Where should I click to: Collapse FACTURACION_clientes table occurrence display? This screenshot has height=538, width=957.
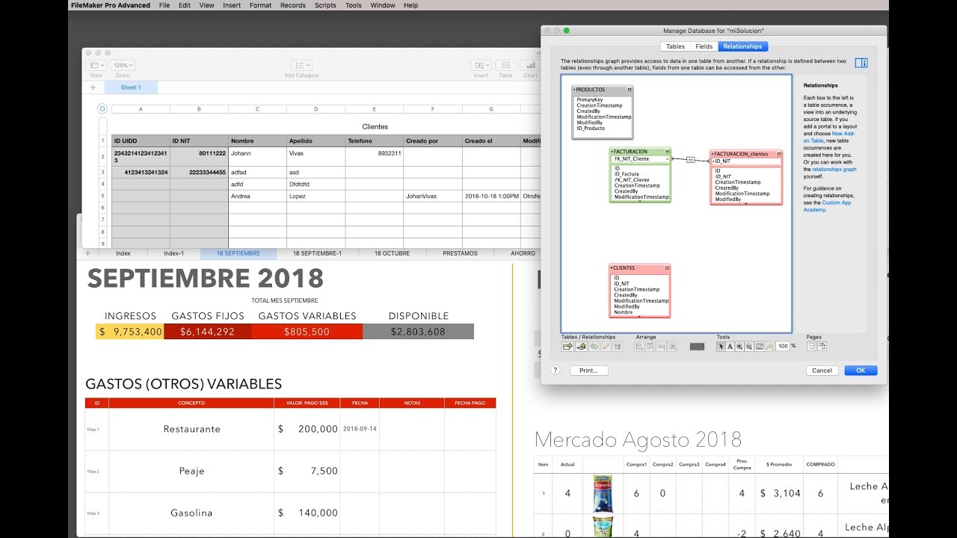[778, 154]
